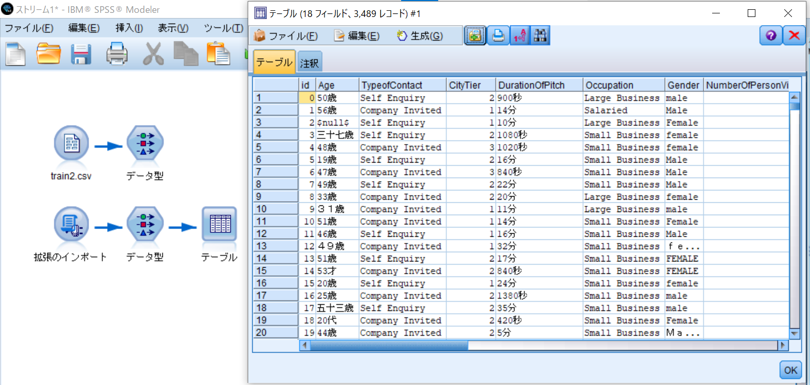810x385 pixels.
Task: Click the printer icon in table window toolbar
Action: (498, 36)
